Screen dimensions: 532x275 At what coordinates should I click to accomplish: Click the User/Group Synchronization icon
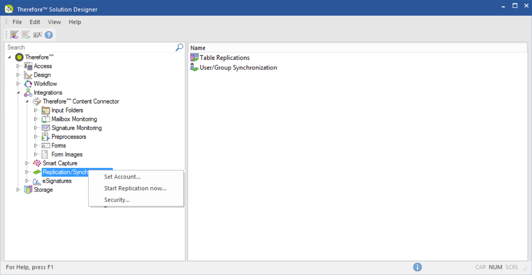(194, 67)
